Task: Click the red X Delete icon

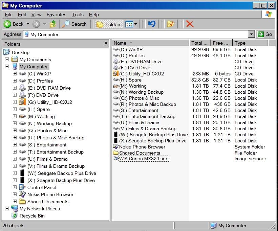Action: 190,24
